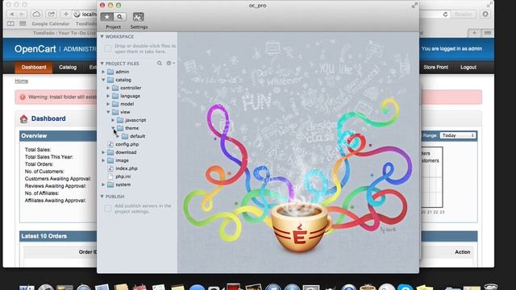
Task: Open the Today range dropdown in browser
Action: 458,135
